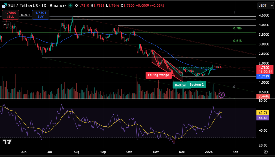Viewport: 275px width, 157px height.
Task: Open the purple lightning bolt flash icon
Action: (222, 95)
